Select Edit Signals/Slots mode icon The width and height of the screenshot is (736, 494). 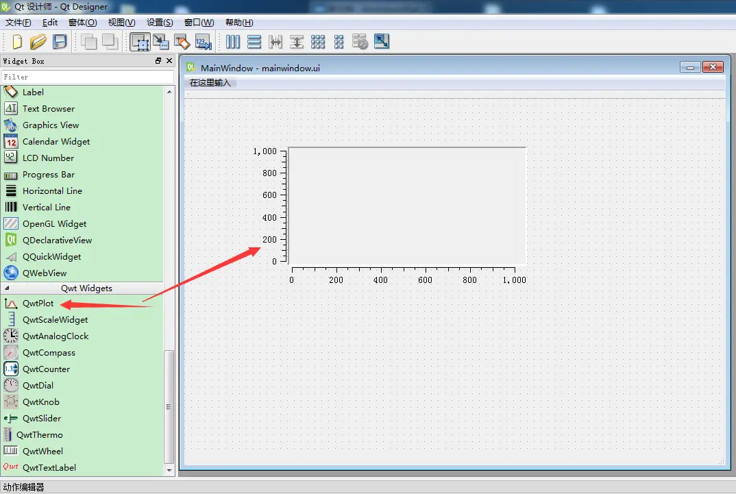click(161, 42)
